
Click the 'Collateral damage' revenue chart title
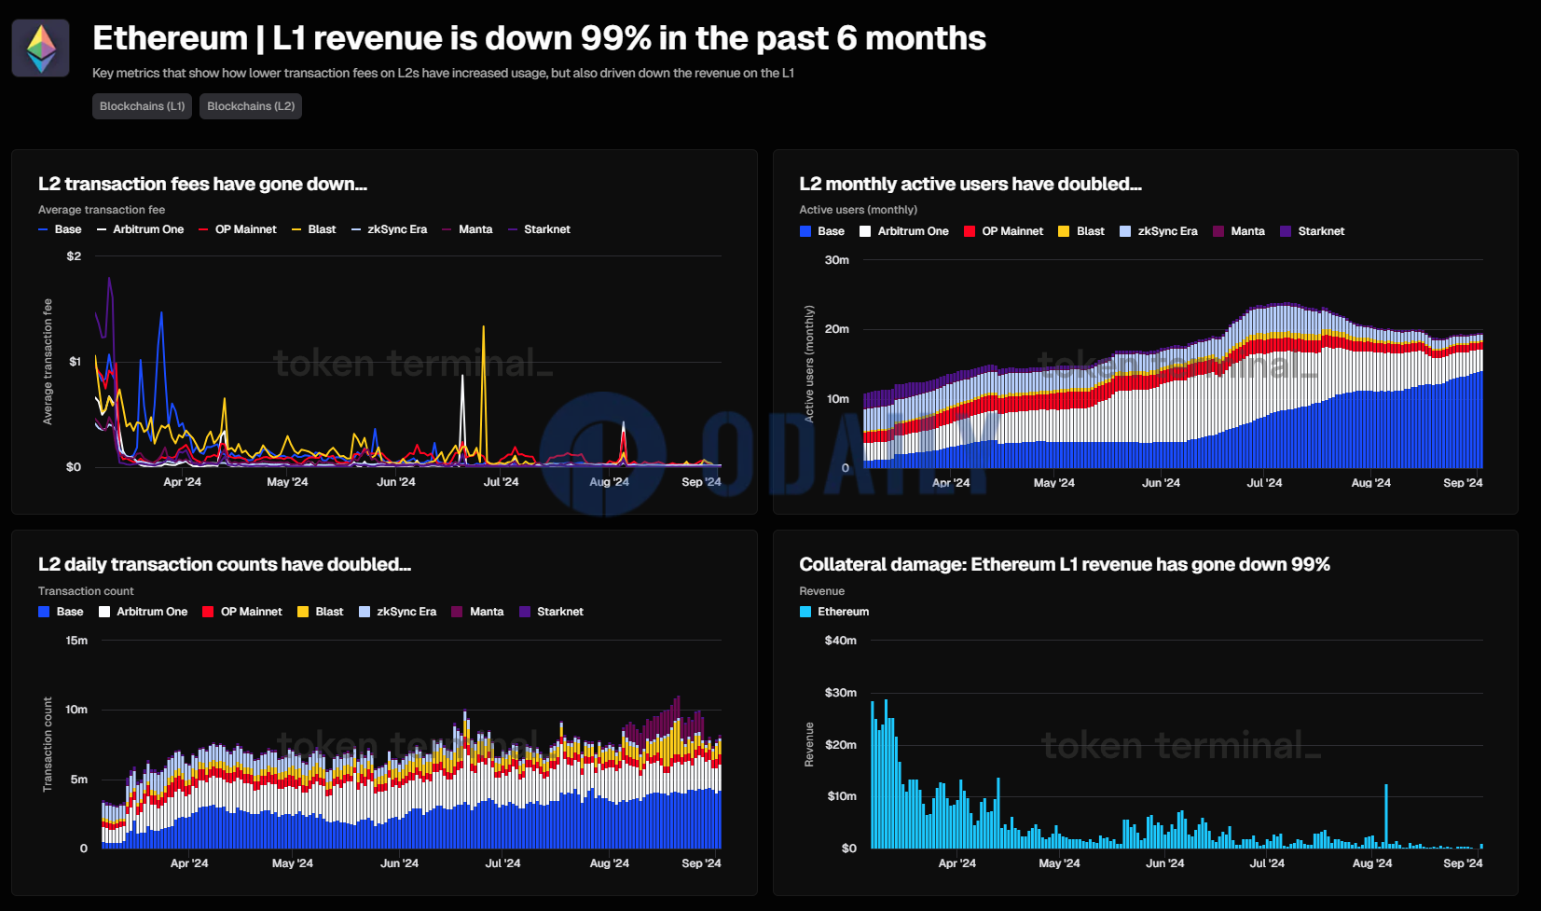click(x=1065, y=564)
